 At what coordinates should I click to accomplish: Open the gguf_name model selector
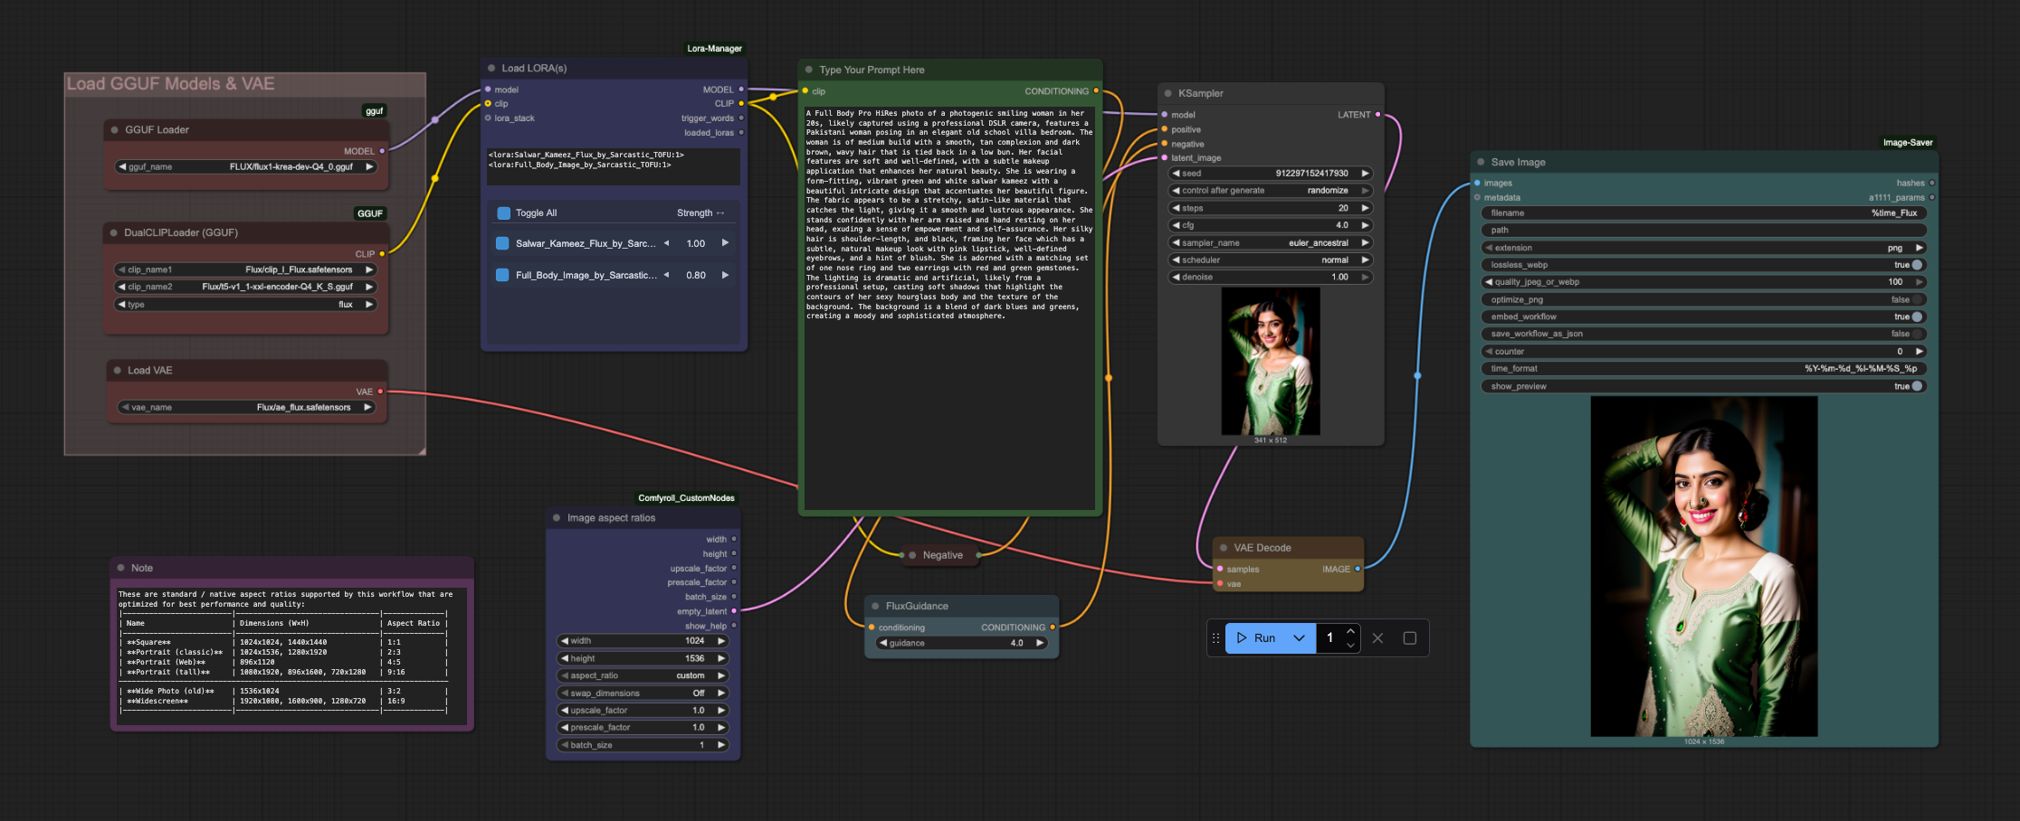tap(245, 167)
